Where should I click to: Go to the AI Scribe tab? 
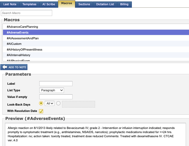click(x=49, y=4)
